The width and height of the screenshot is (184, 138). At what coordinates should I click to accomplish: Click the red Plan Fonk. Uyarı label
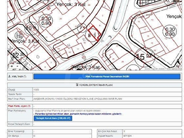point(19,106)
